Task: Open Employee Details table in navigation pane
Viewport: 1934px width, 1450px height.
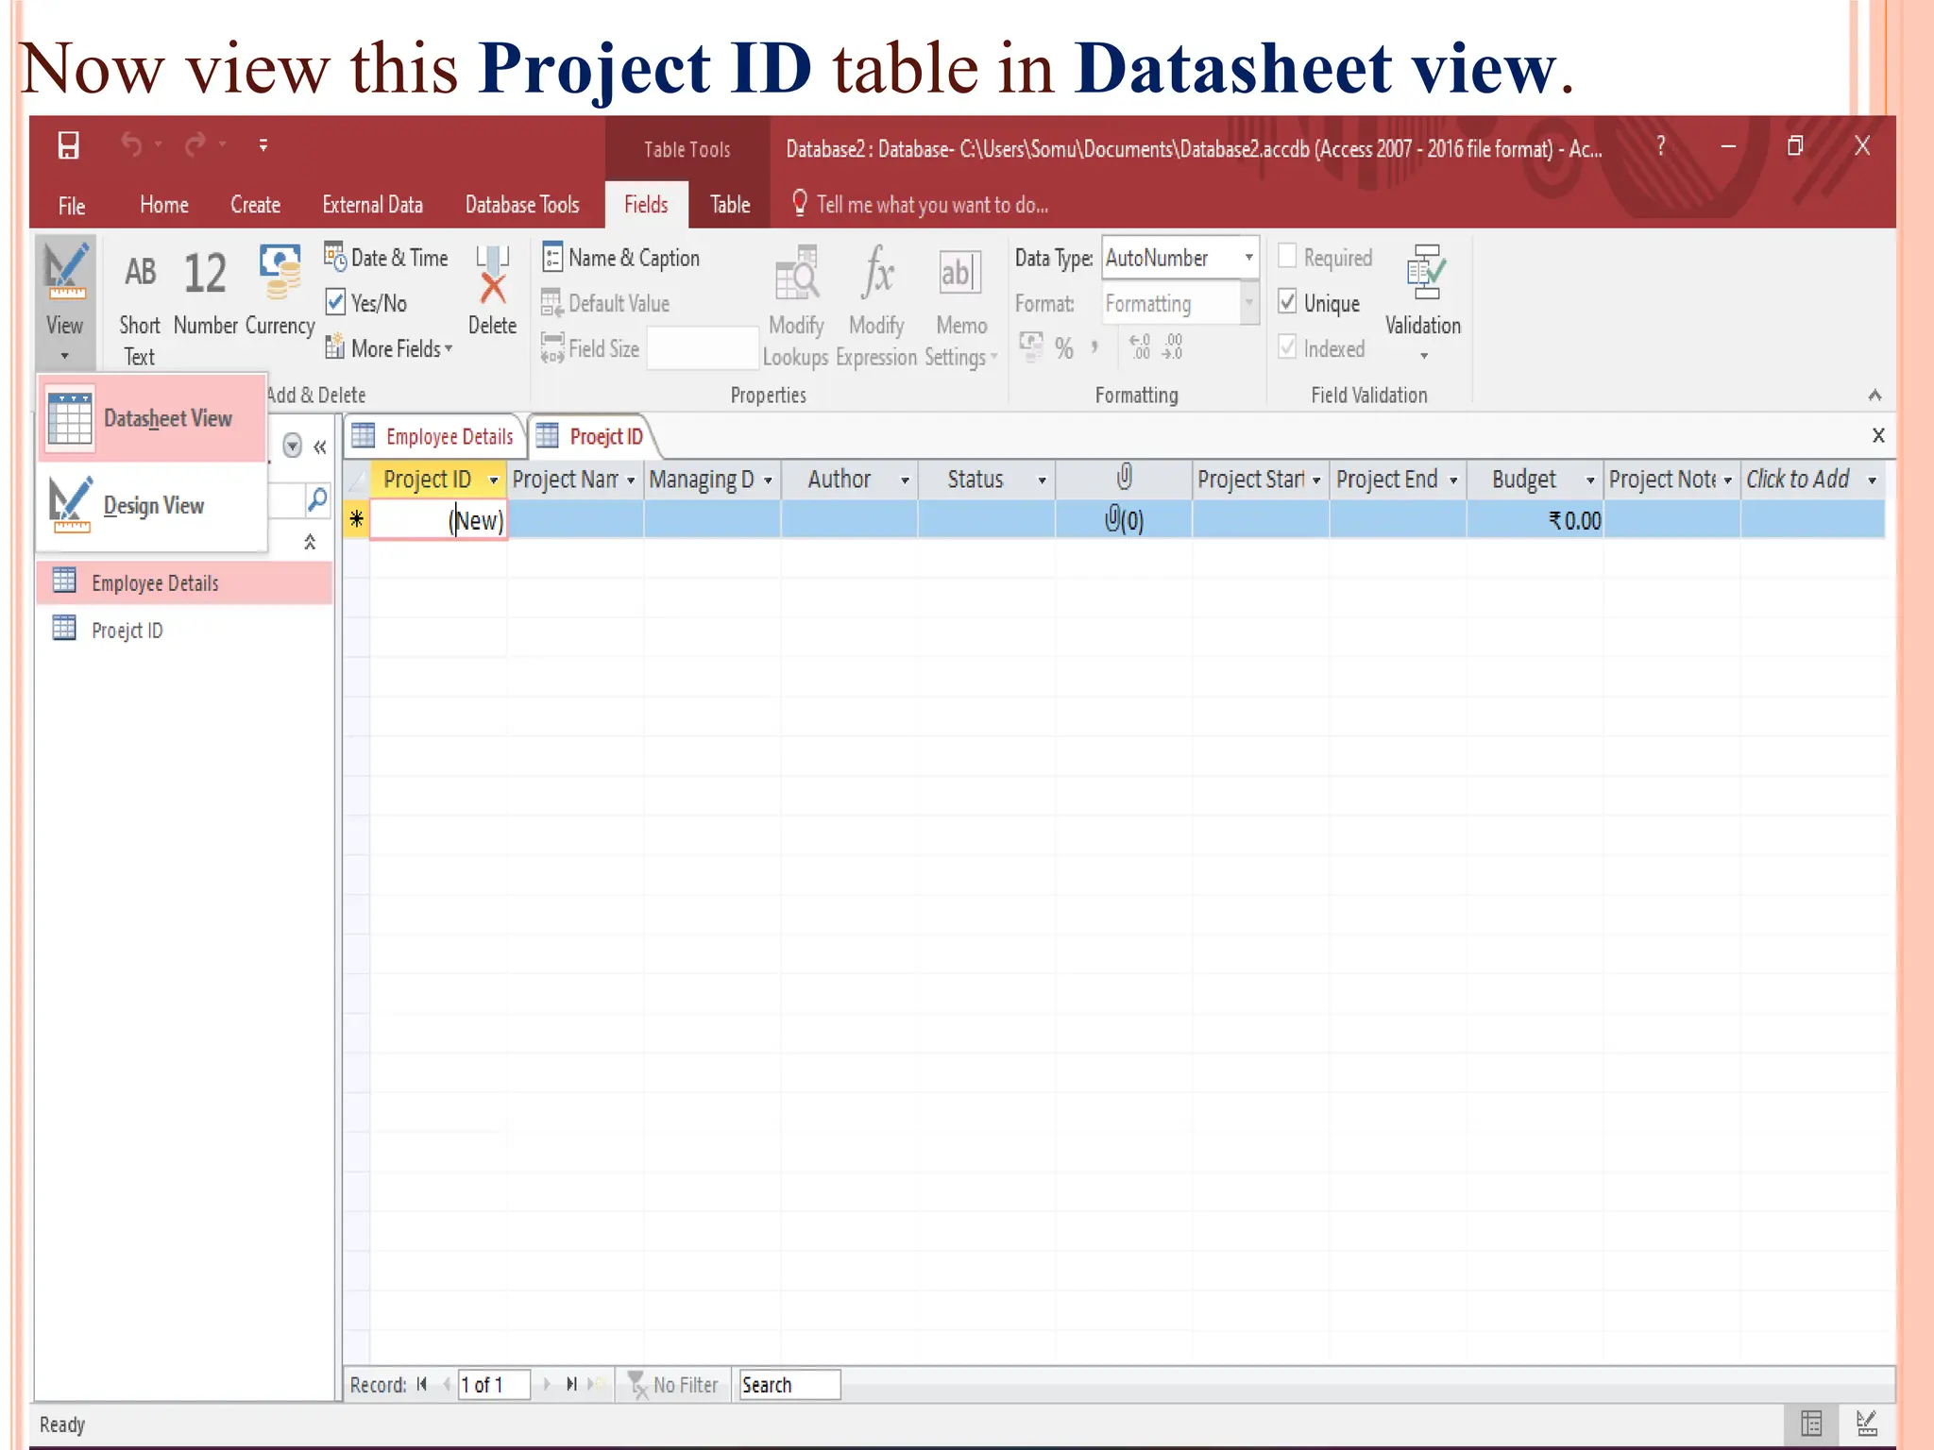Action: tap(184, 583)
